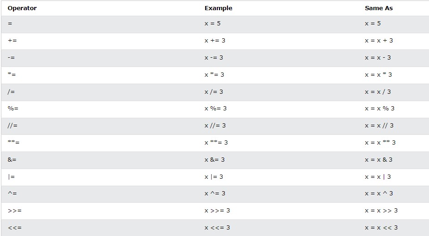429x236 pixels.
Task: Select the -= operator cell
Action: coord(11,58)
